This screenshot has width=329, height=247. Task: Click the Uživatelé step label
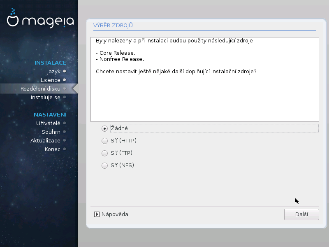(x=48, y=123)
